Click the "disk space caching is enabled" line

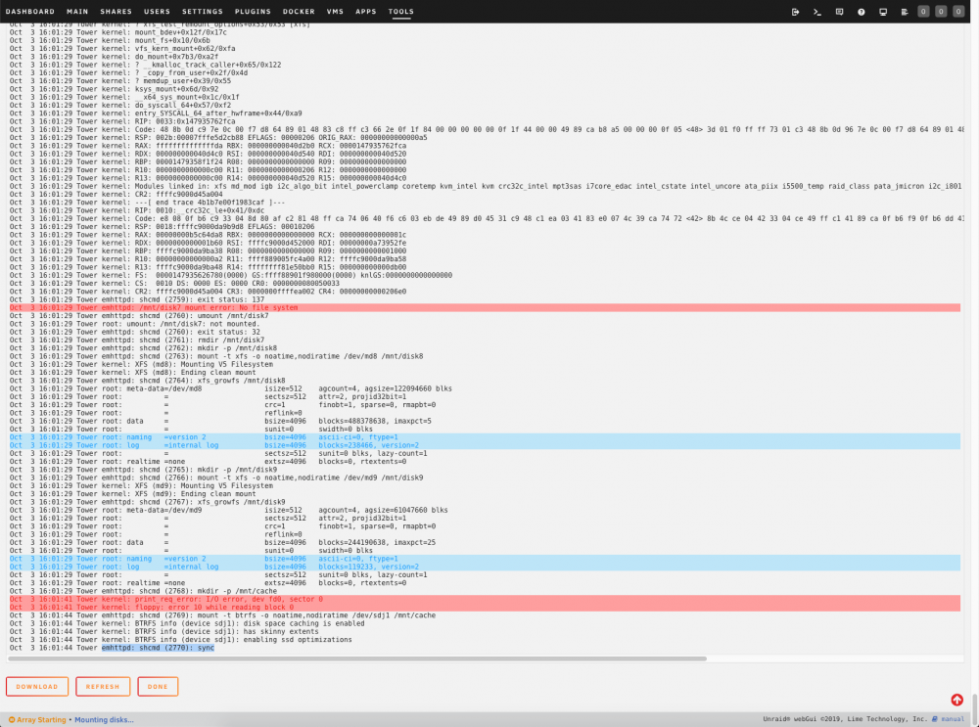pyautogui.click(x=187, y=623)
